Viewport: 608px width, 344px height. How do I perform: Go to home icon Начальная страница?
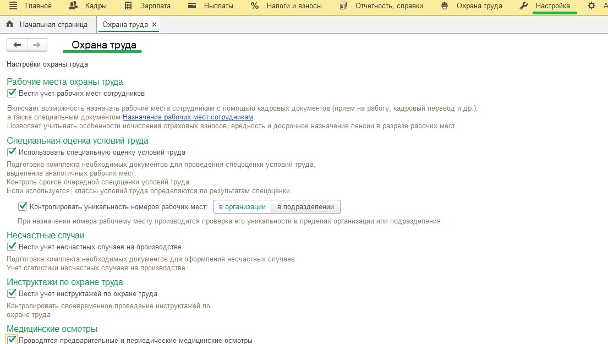[x=10, y=24]
